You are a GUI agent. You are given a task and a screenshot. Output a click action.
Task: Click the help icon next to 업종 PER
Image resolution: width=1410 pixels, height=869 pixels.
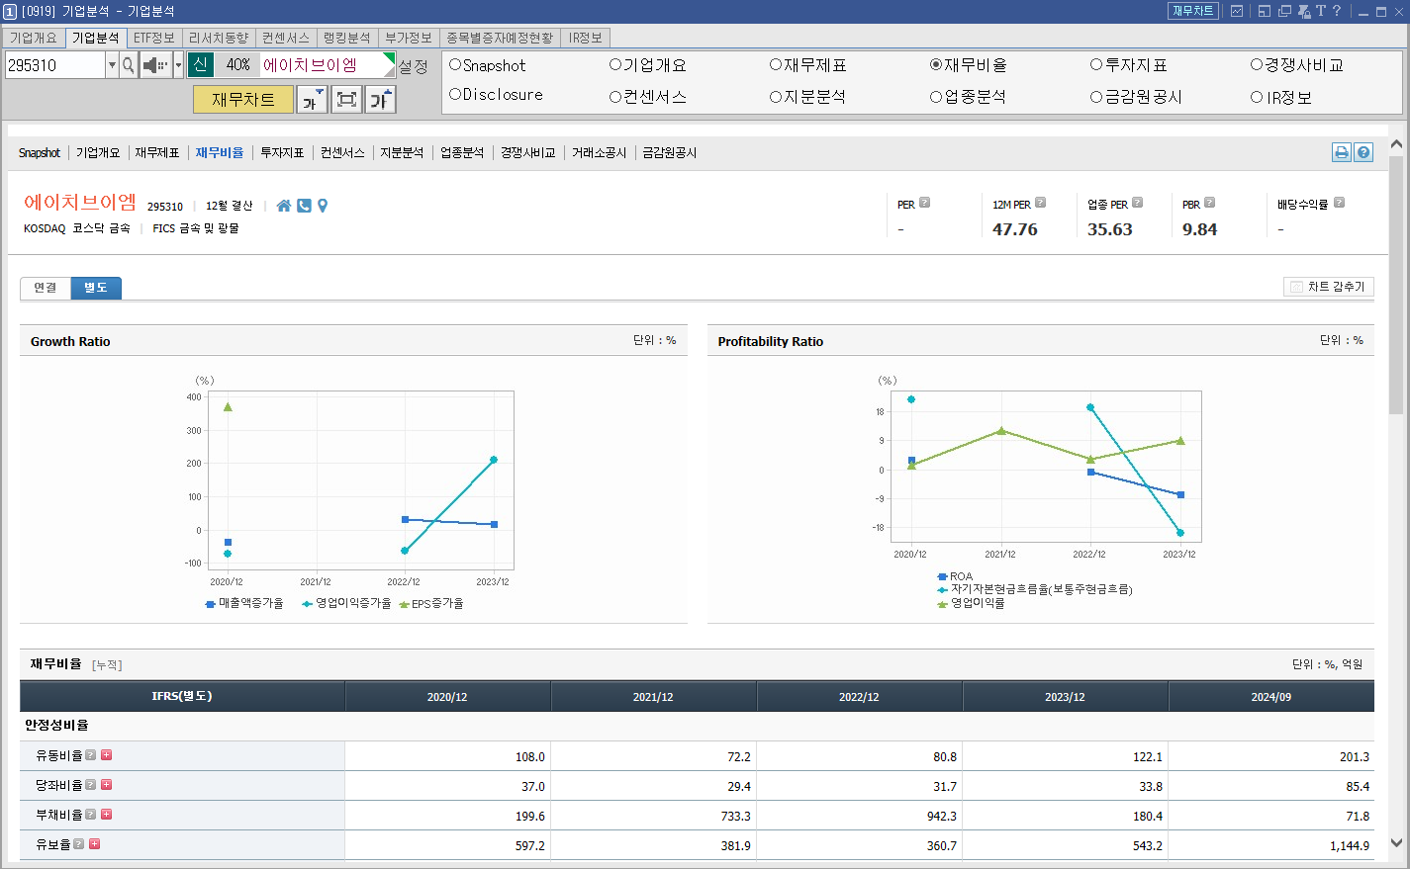coord(1137,202)
